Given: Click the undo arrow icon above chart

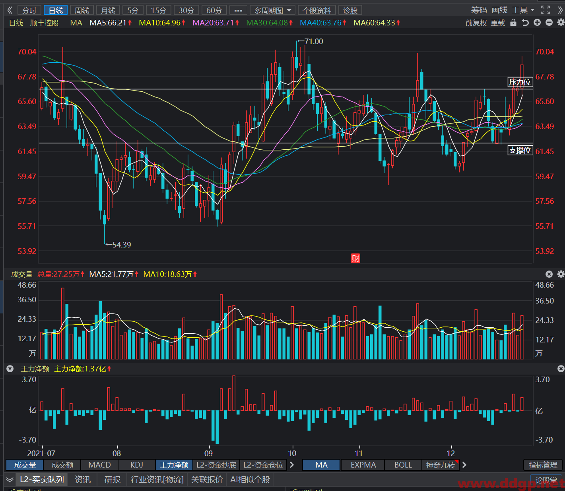Looking at the screenshot, I should point(525,23).
